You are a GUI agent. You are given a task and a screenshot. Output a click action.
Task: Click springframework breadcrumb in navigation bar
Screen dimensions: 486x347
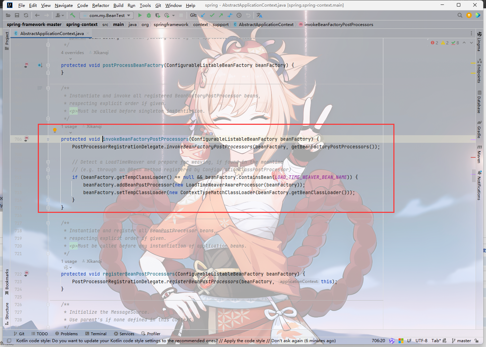(x=171, y=24)
